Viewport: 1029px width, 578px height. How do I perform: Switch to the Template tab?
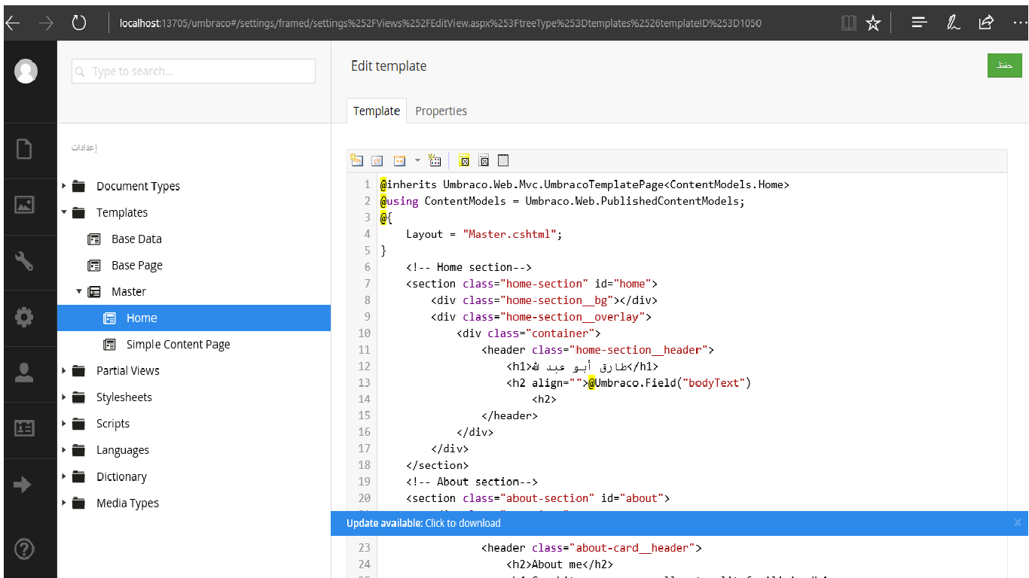point(377,111)
